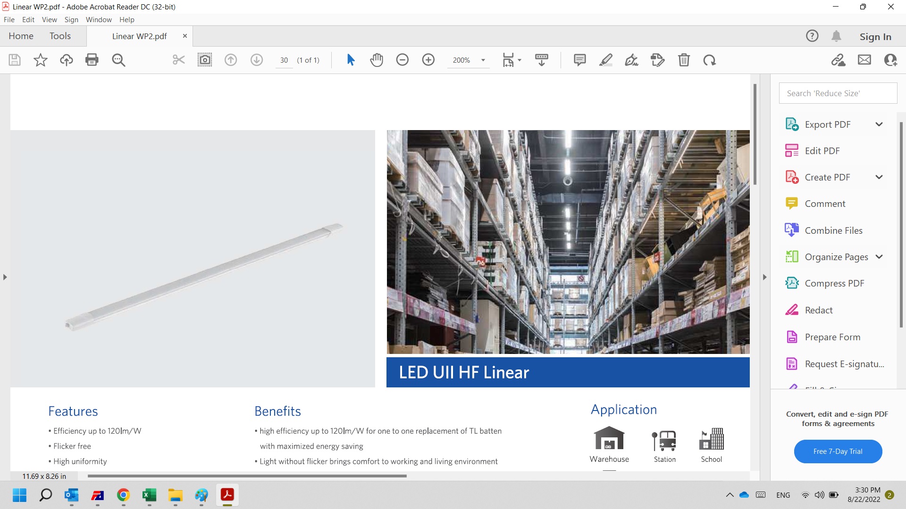Expand the Organize Pages chevron
The height and width of the screenshot is (509, 906).
point(879,257)
